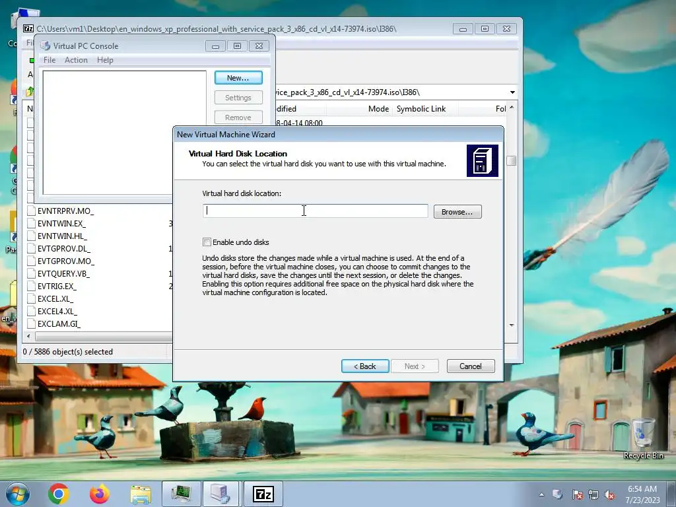This screenshot has height=507, width=676.
Task: Select file EXCLAM.GI_ in 7-Zip
Action: click(x=59, y=323)
